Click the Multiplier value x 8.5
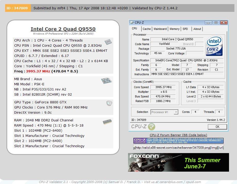This screenshot has height=184, width=237. tap(163, 92)
